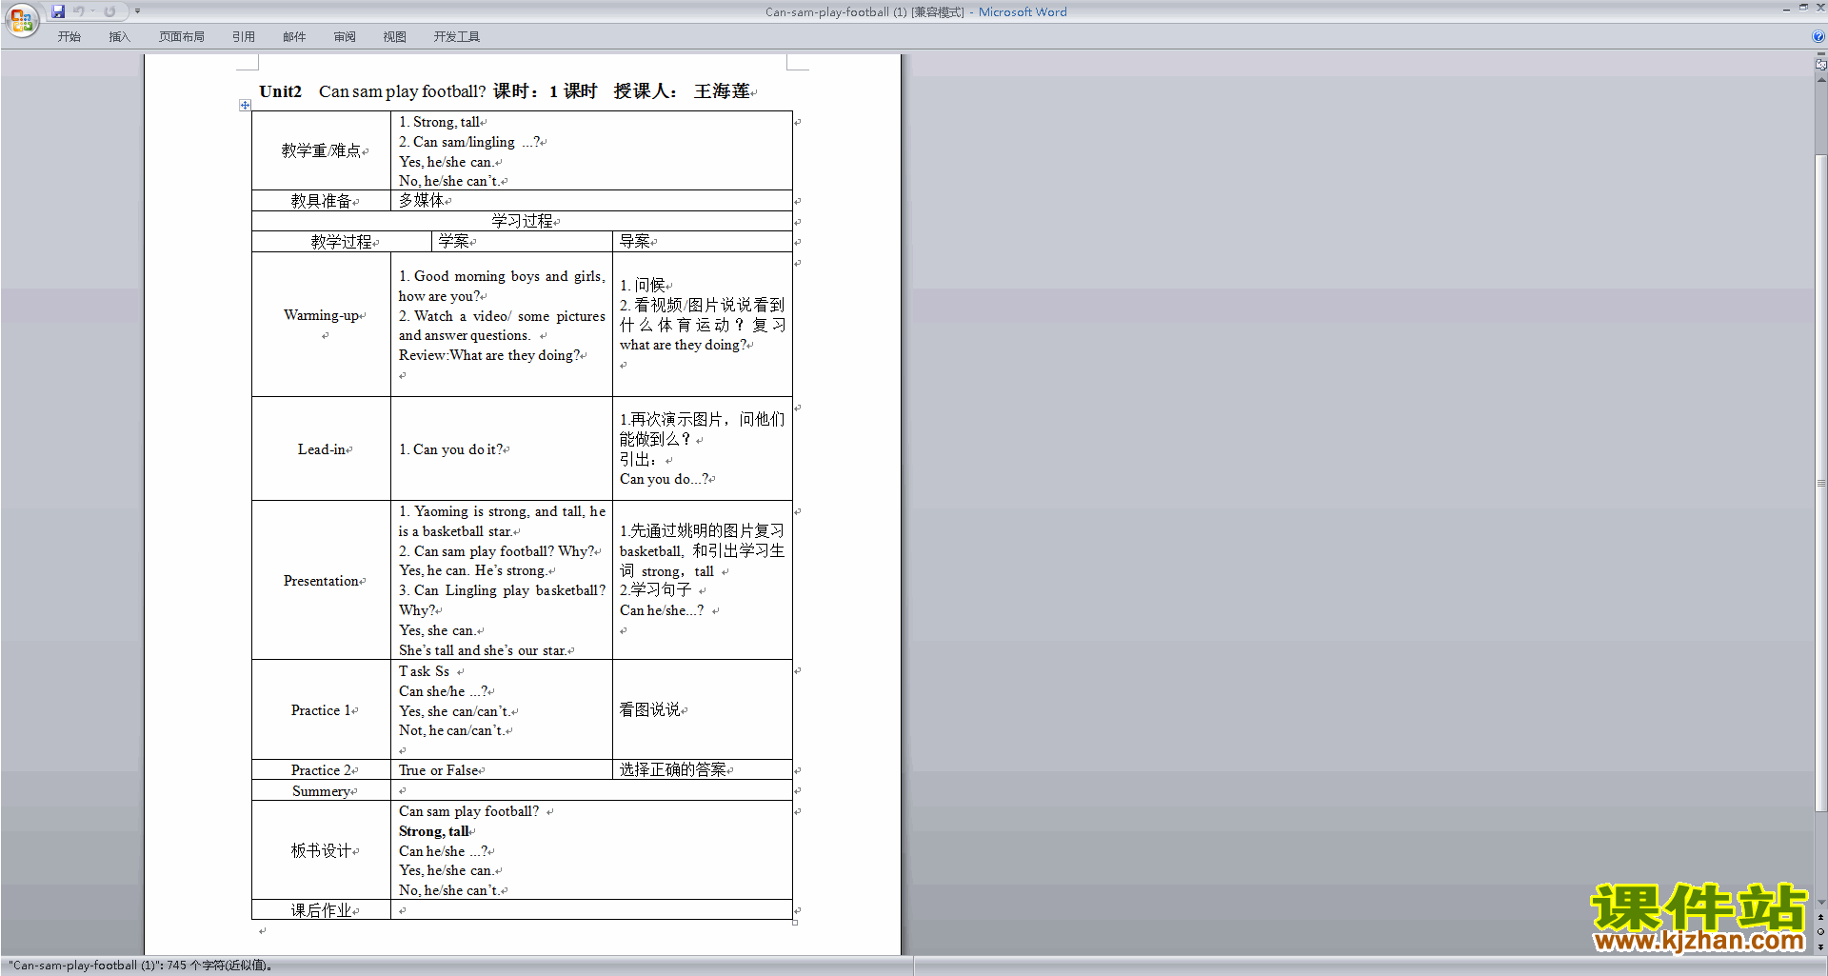The image size is (1828, 976).
Task: Click the 'Lead-in' cell
Action: coord(322,449)
